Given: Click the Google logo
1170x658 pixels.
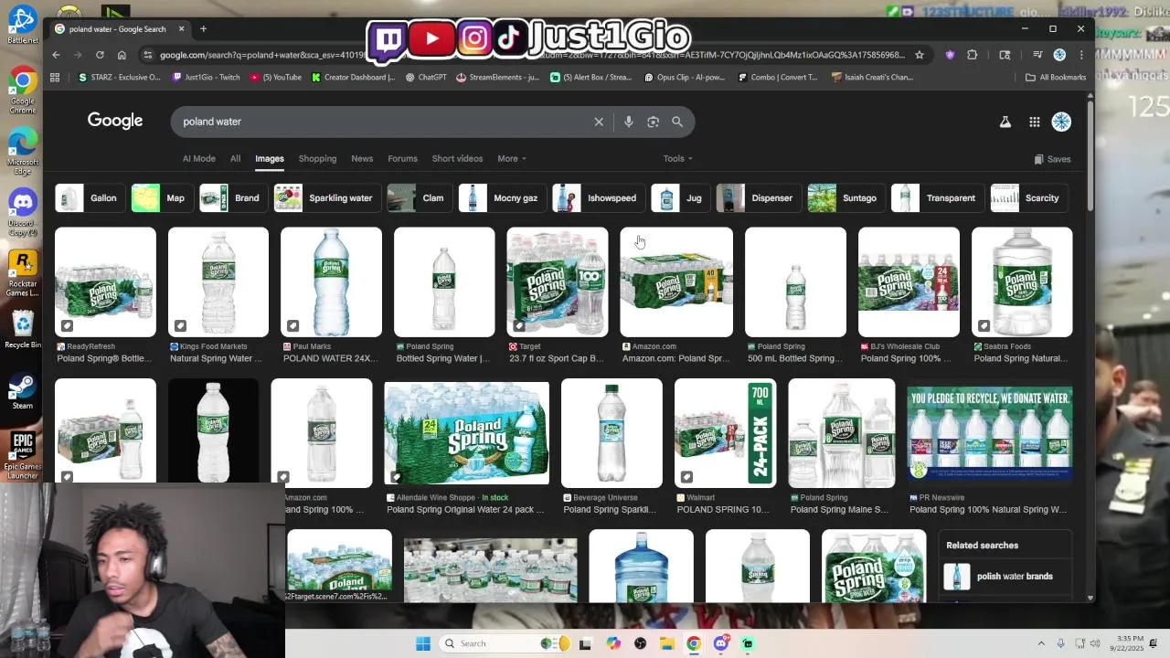Looking at the screenshot, I should [x=115, y=121].
